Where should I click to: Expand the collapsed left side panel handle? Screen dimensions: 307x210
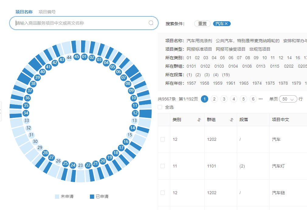point(1,111)
